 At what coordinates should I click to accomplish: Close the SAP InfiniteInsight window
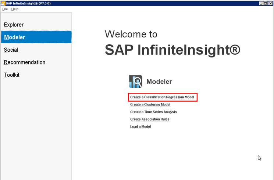[x=270, y=3]
